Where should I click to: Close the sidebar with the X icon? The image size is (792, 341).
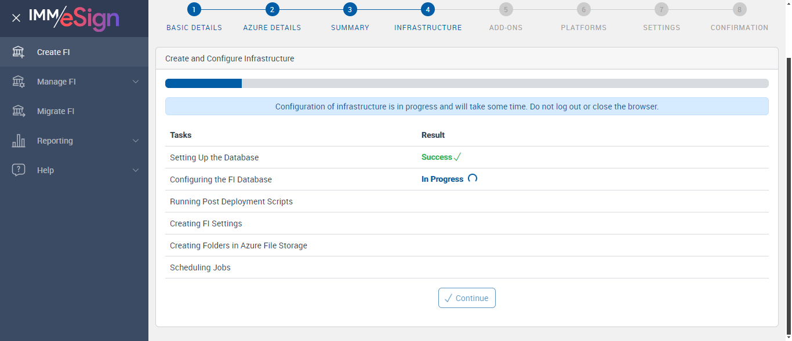coord(16,18)
